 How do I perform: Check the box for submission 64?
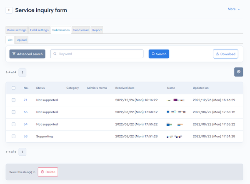[x=14, y=124]
